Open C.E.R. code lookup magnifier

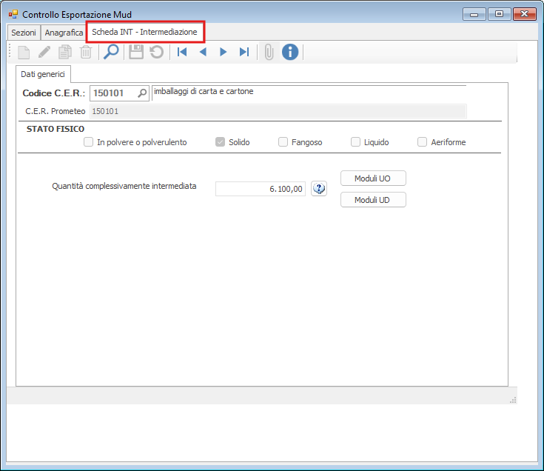click(142, 94)
